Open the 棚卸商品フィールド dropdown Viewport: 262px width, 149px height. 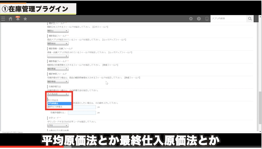(x=57, y=43)
